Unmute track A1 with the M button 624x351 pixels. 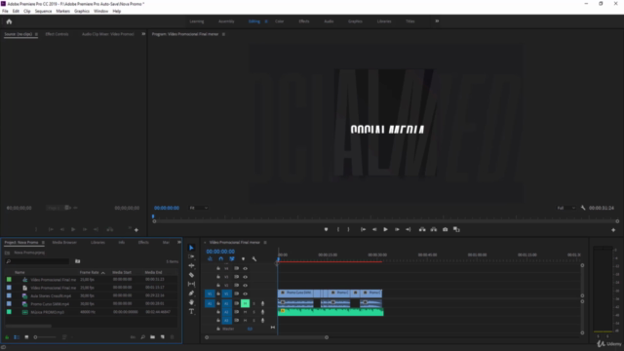pyautogui.click(x=245, y=303)
